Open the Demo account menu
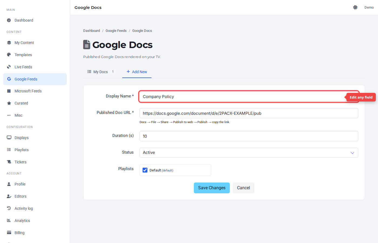The height and width of the screenshot is (243, 378). [369, 8]
